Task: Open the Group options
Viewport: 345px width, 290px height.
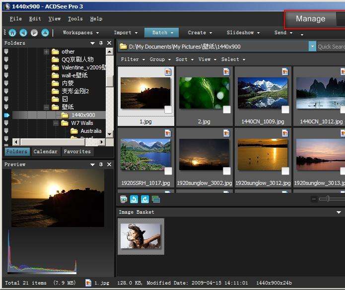Action: coord(160,59)
